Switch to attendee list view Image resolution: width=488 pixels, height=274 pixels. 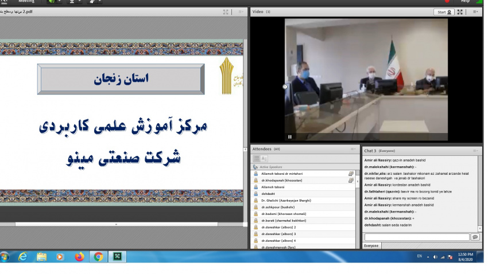[x=257, y=158]
